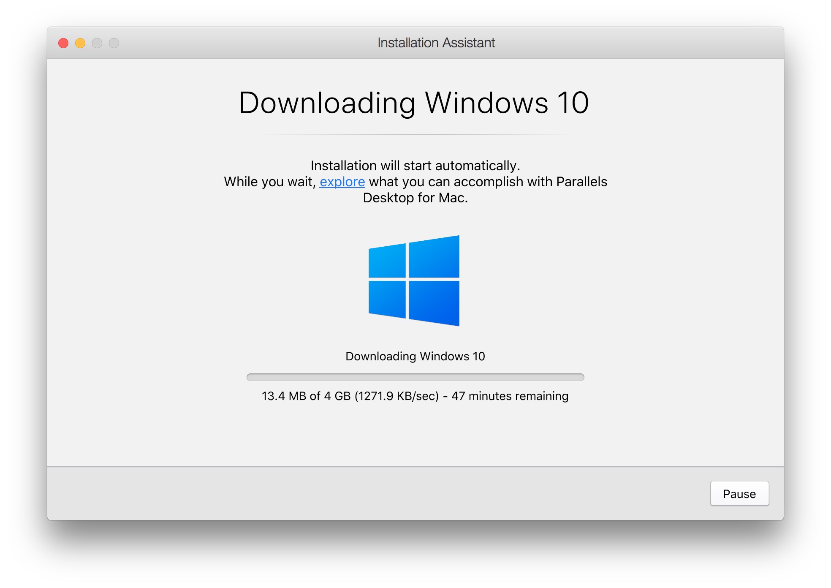Click the 13.4 MB of 4 GB text
Image resolution: width=831 pixels, height=588 pixels.
(306, 396)
